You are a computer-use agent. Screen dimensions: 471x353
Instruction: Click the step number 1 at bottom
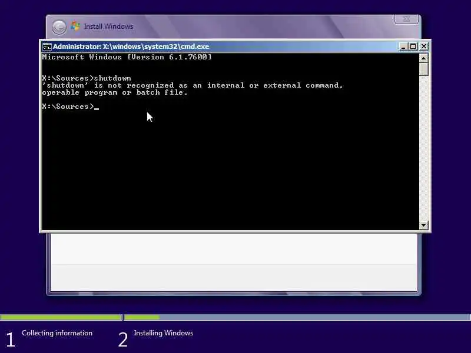pos(11,340)
